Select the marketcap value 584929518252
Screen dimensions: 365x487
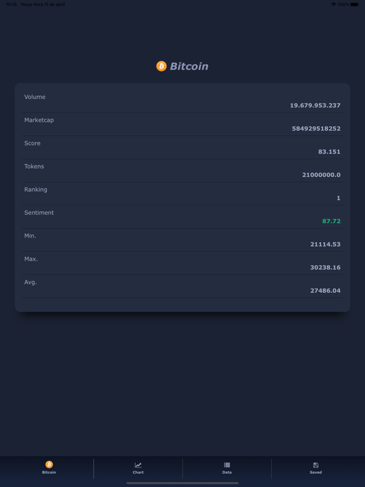point(316,129)
